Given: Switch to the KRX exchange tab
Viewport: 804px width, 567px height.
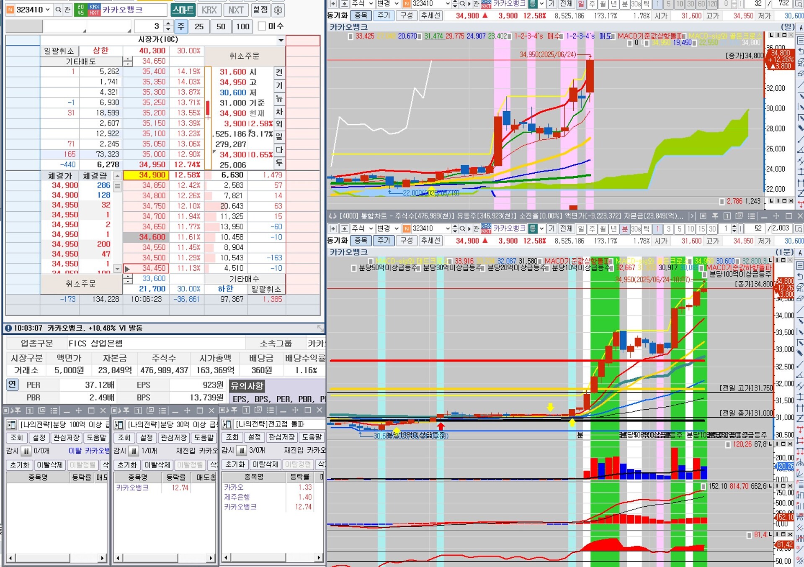Looking at the screenshot, I should coord(209,10).
